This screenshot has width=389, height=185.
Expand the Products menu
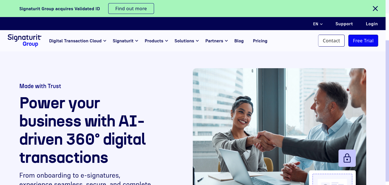(156, 41)
